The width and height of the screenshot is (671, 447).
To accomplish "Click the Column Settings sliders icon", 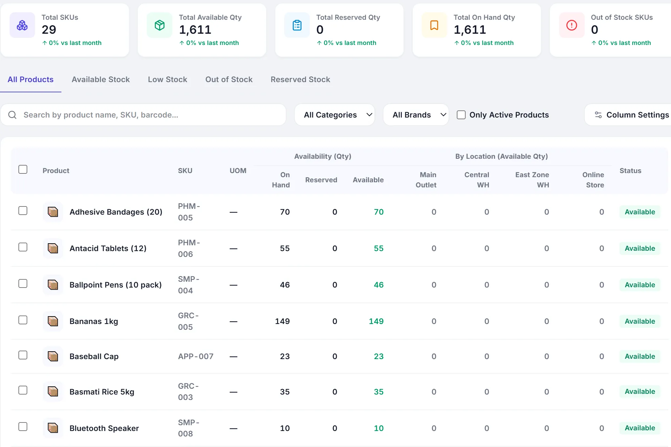I will click(598, 115).
